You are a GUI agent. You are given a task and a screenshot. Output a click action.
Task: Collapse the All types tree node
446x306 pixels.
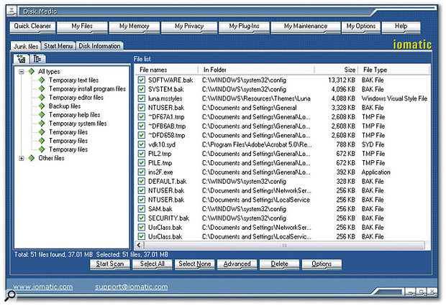22,72
